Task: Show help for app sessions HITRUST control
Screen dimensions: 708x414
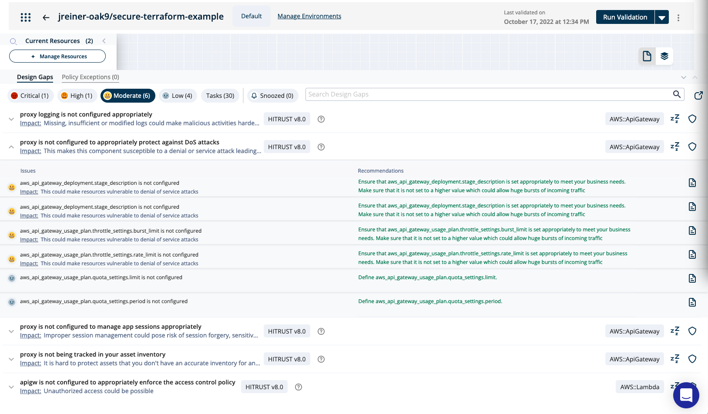Action: 321,331
